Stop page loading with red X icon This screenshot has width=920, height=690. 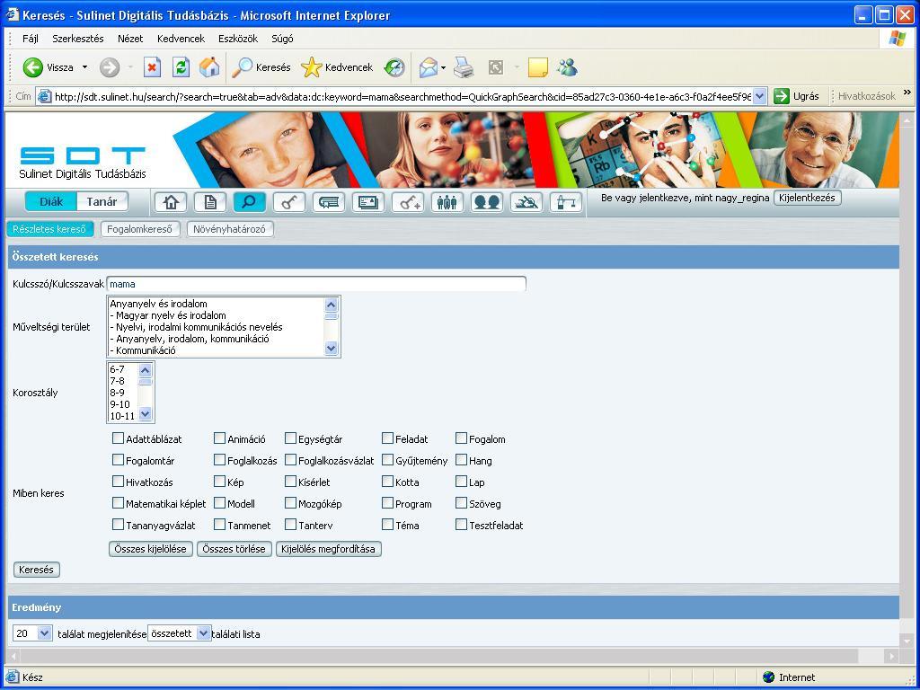point(152,67)
